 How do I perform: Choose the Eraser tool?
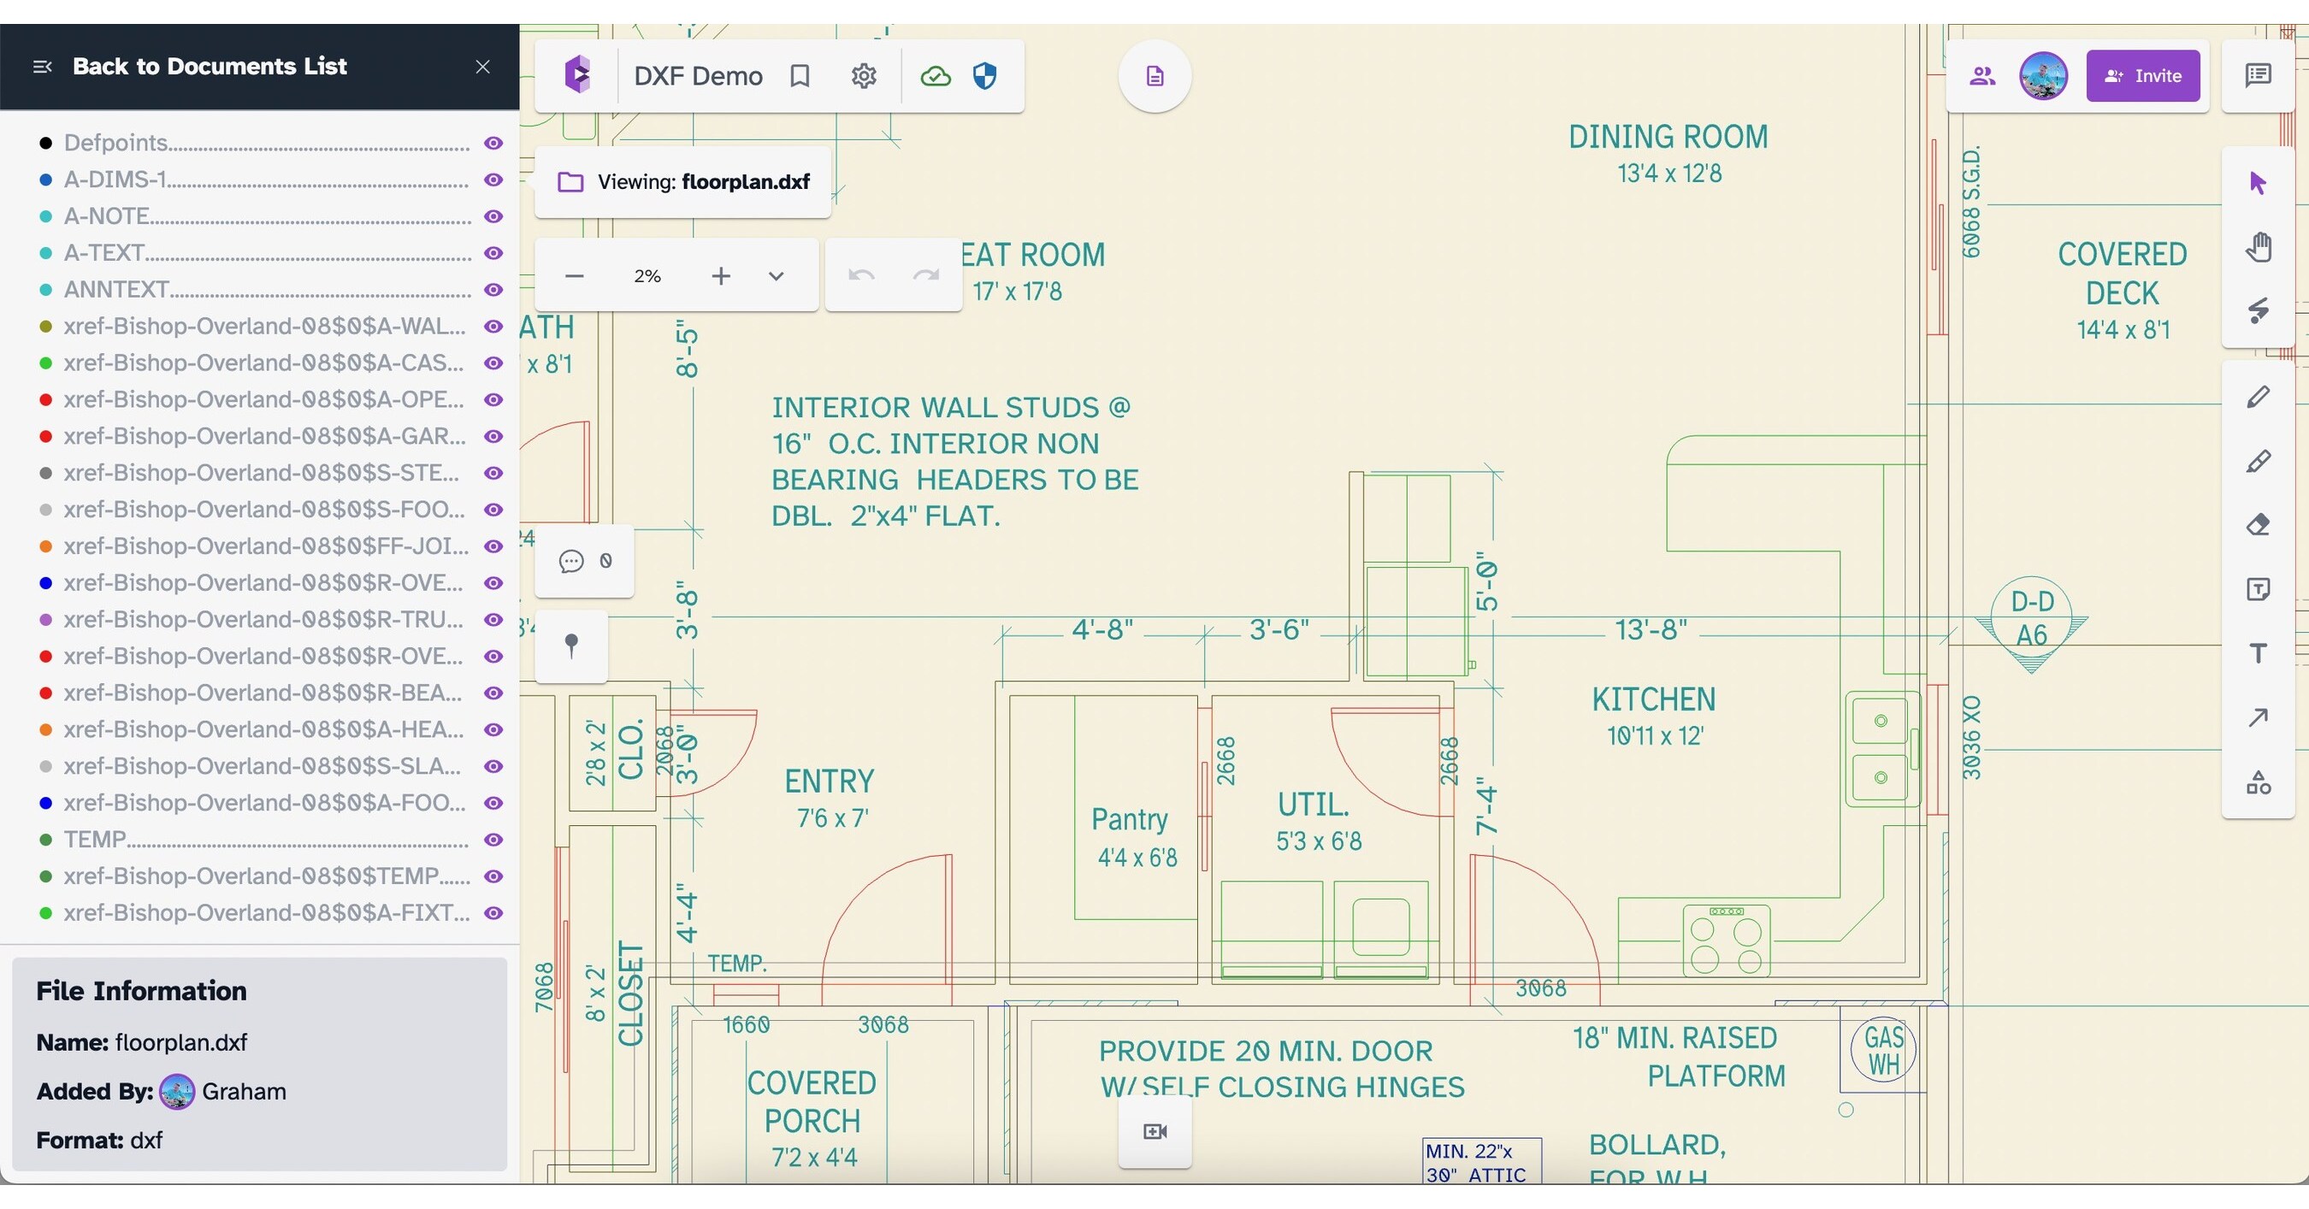click(x=2259, y=524)
